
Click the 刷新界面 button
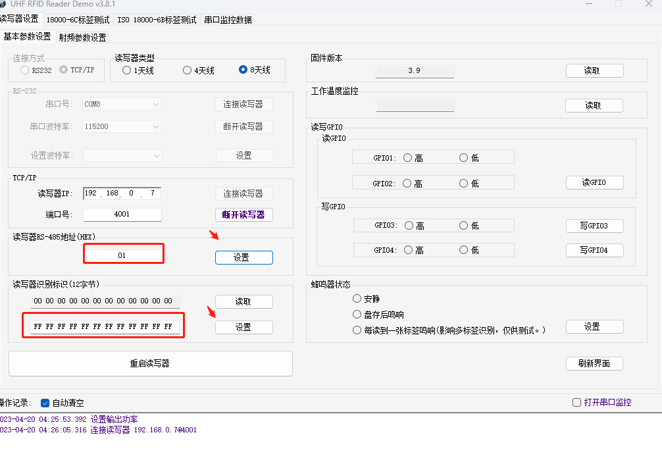pos(594,363)
